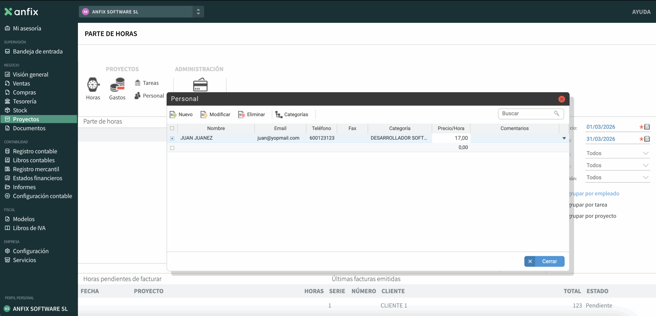Click the Administración card icon
Viewport: 656px width, 316px height.
pos(200,85)
